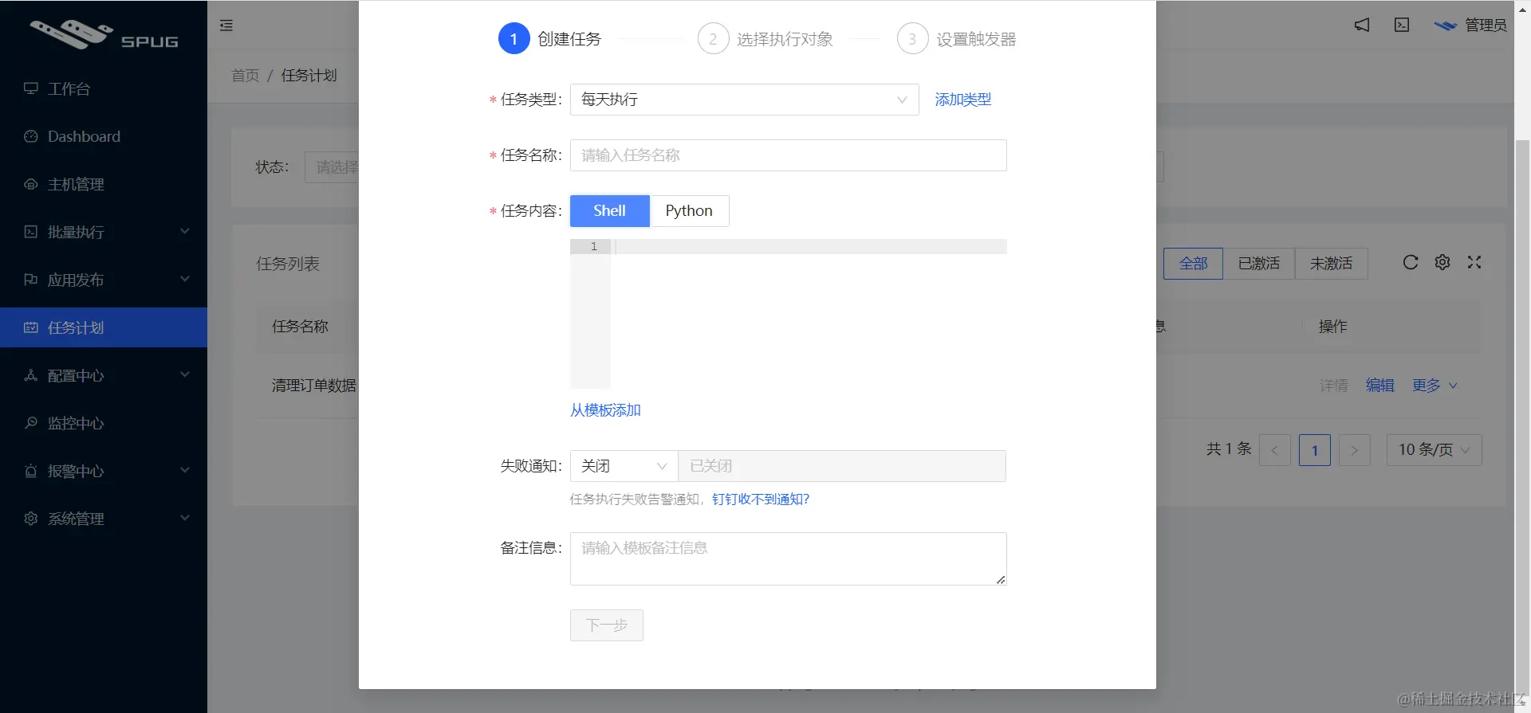Go to previous page arrow
This screenshot has width=1531, height=713.
tap(1275, 450)
